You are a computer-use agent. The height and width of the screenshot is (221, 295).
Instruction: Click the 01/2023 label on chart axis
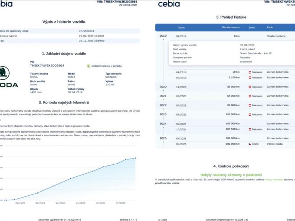[x=81, y=203]
